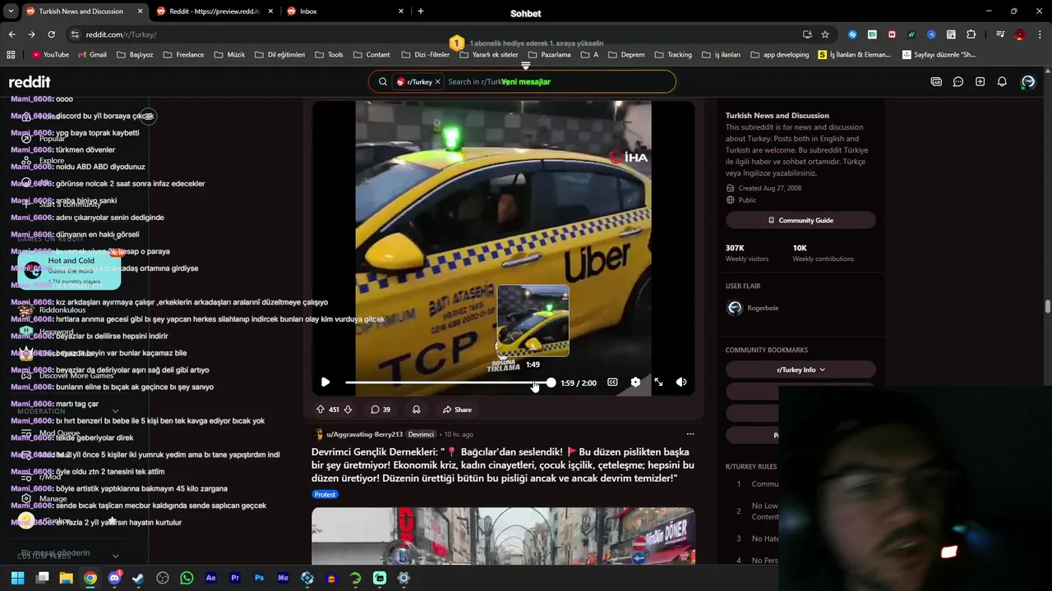Open OBS Studio from the taskbar
1052x591 pixels.
[x=163, y=578]
